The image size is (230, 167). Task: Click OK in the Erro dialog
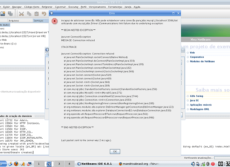tap(115, 151)
